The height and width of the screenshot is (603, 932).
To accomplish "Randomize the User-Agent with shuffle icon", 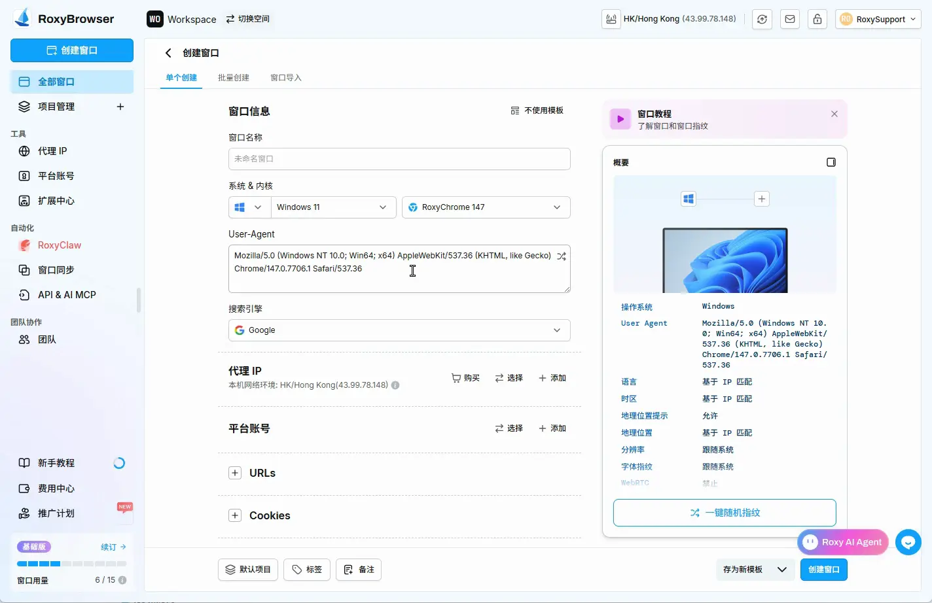I will [562, 256].
